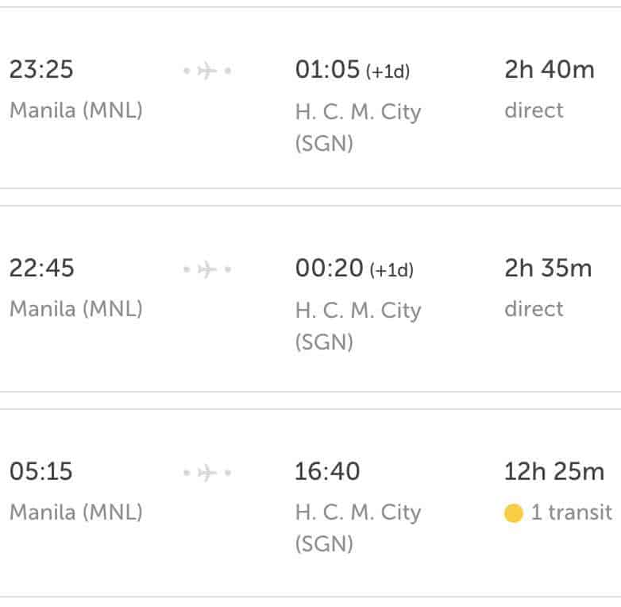621x607 pixels.
Task: Open the 2h 35m direct flight
Action: pyautogui.click(x=548, y=269)
